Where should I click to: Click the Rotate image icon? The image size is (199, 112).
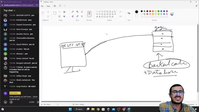click(x=64, y=12)
